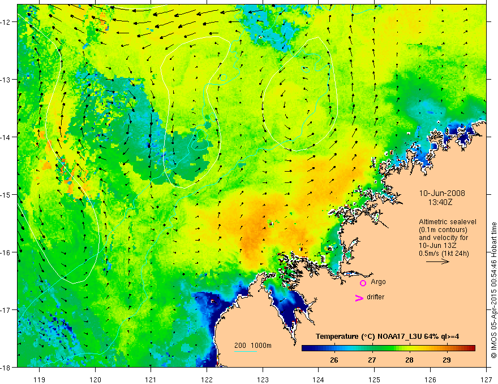Screen dimensions: 498x384
Task: Click the '-16' latitude axis label
Action: coord(6,252)
